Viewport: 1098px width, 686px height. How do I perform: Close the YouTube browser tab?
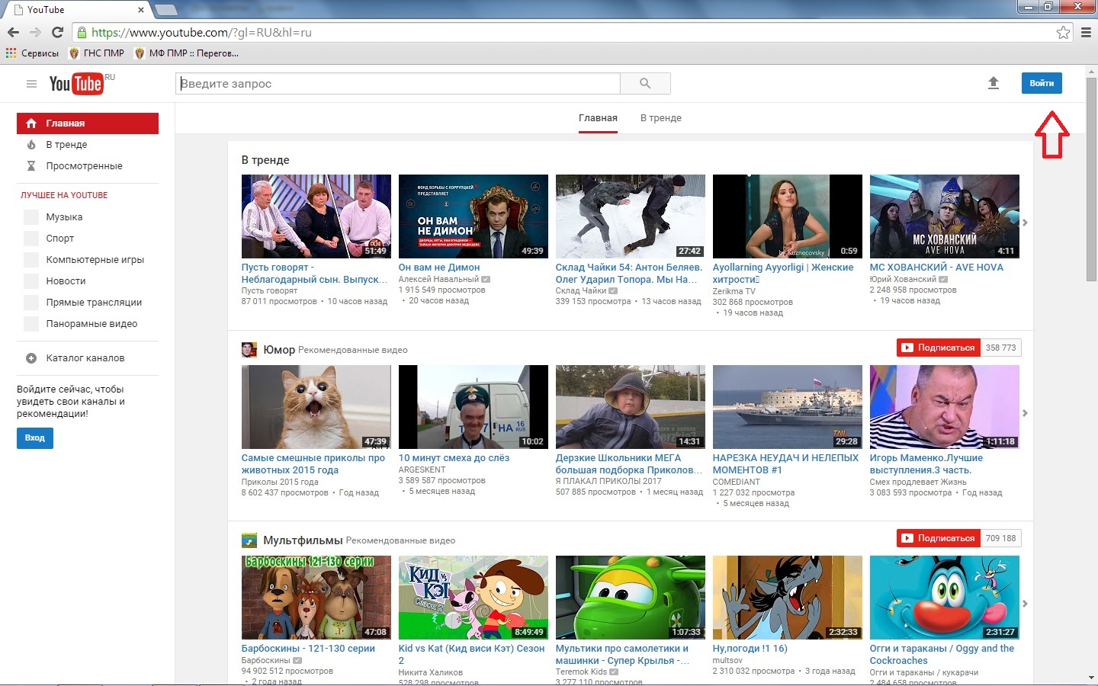(x=141, y=10)
